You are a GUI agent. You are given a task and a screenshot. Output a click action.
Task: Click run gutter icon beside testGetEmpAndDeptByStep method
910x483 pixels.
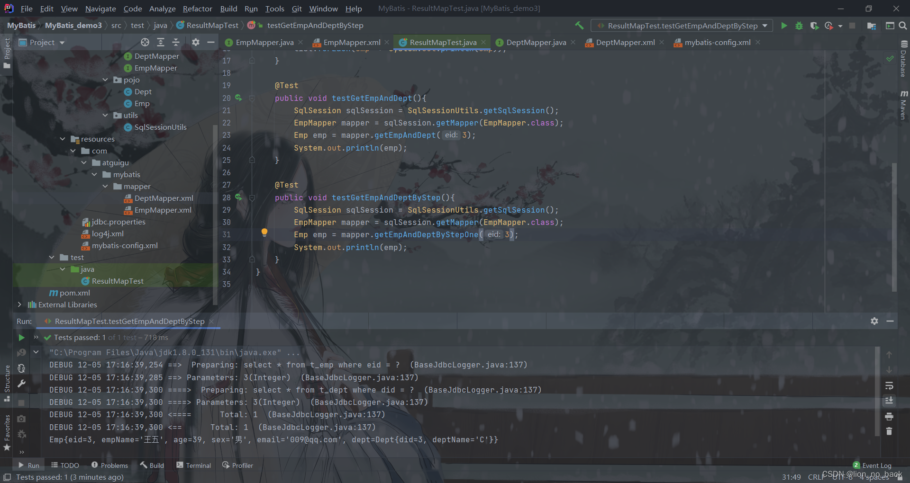[238, 197]
